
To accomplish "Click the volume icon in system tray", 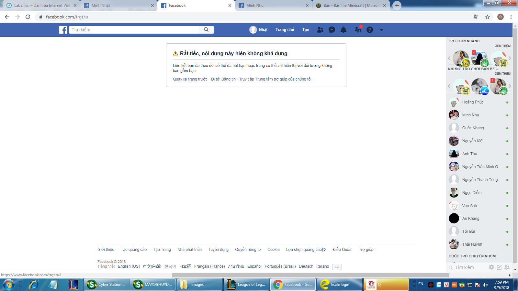I will click(x=485, y=285).
